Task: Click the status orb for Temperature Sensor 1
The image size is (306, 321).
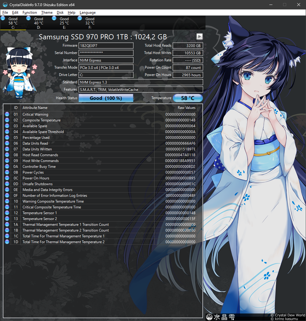Action: coord(7,213)
